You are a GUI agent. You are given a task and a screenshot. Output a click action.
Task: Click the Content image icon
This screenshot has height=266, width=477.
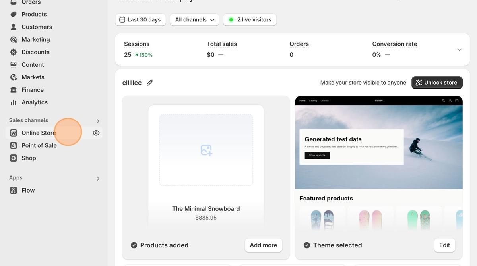click(x=14, y=65)
